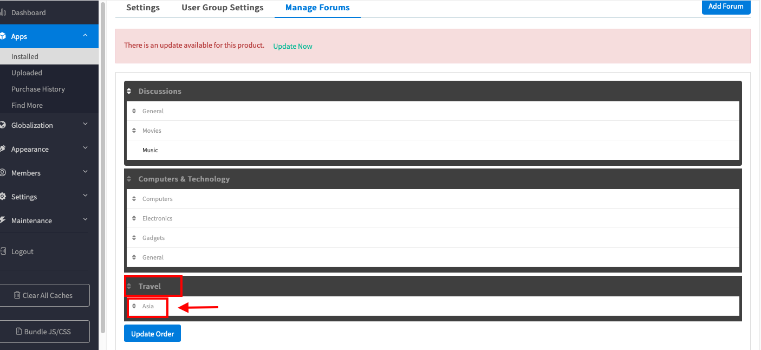Expand the Appearance menu chevron
The height and width of the screenshot is (350, 761).
coord(85,148)
